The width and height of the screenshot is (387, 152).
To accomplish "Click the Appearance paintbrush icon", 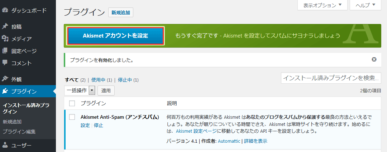I will point(5,79).
